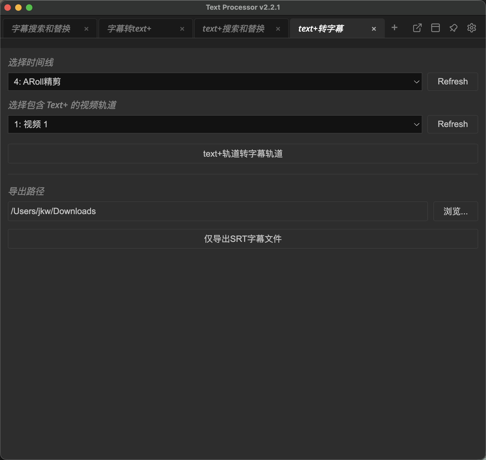Expand the timeline dropdown showing 4: ARoll精剪

click(215, 82)
